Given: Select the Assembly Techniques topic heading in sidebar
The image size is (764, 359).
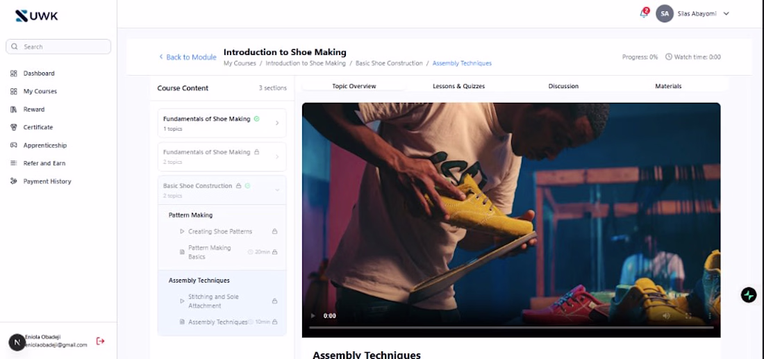Looking at the screenshot, I should [x=199, y=281].
